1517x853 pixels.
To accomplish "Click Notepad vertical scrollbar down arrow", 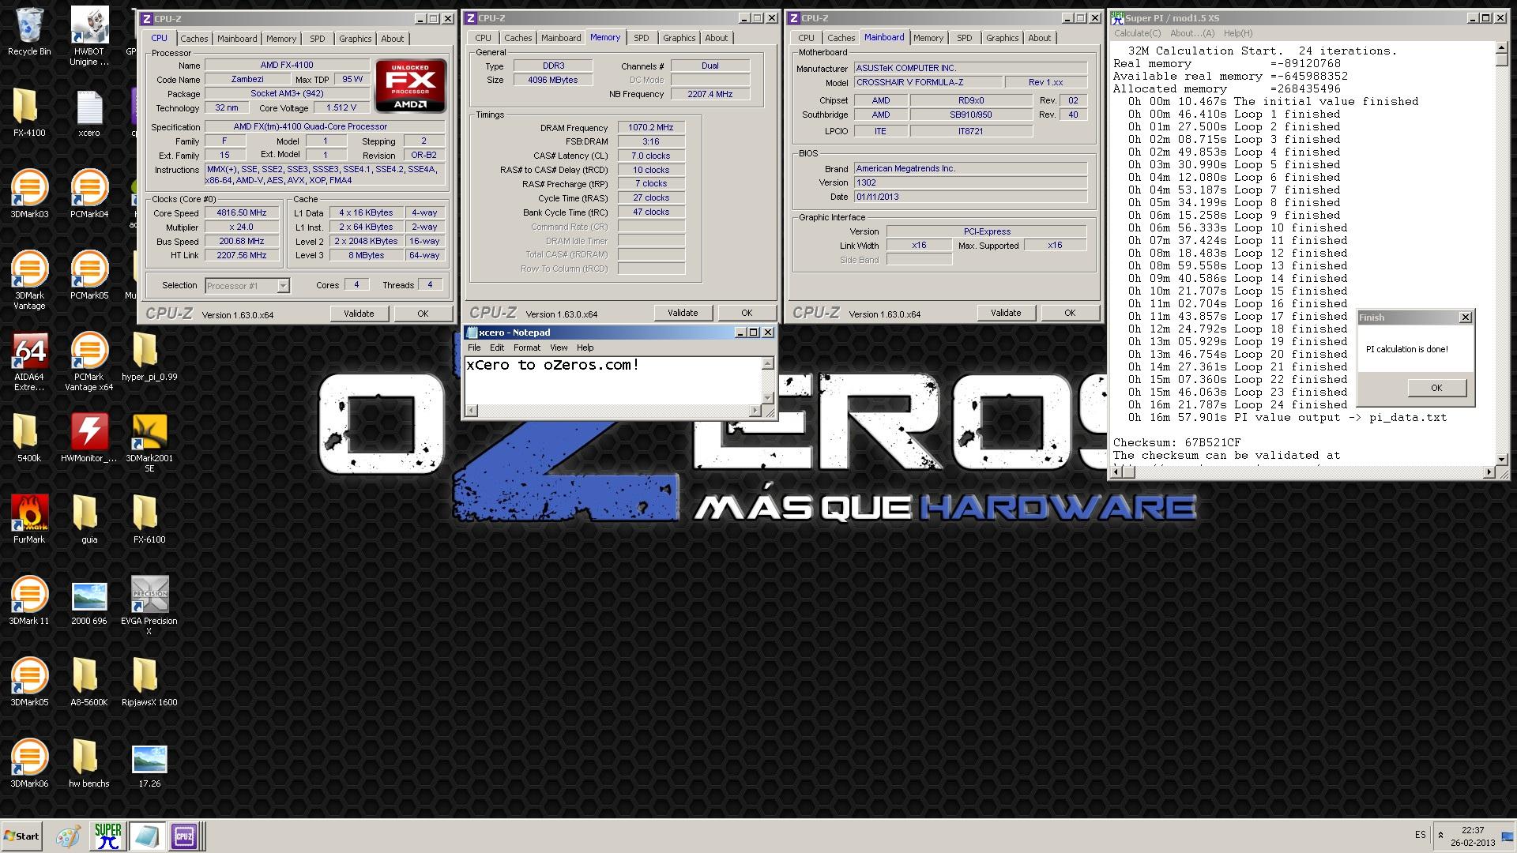I will [x=767, y=398].
